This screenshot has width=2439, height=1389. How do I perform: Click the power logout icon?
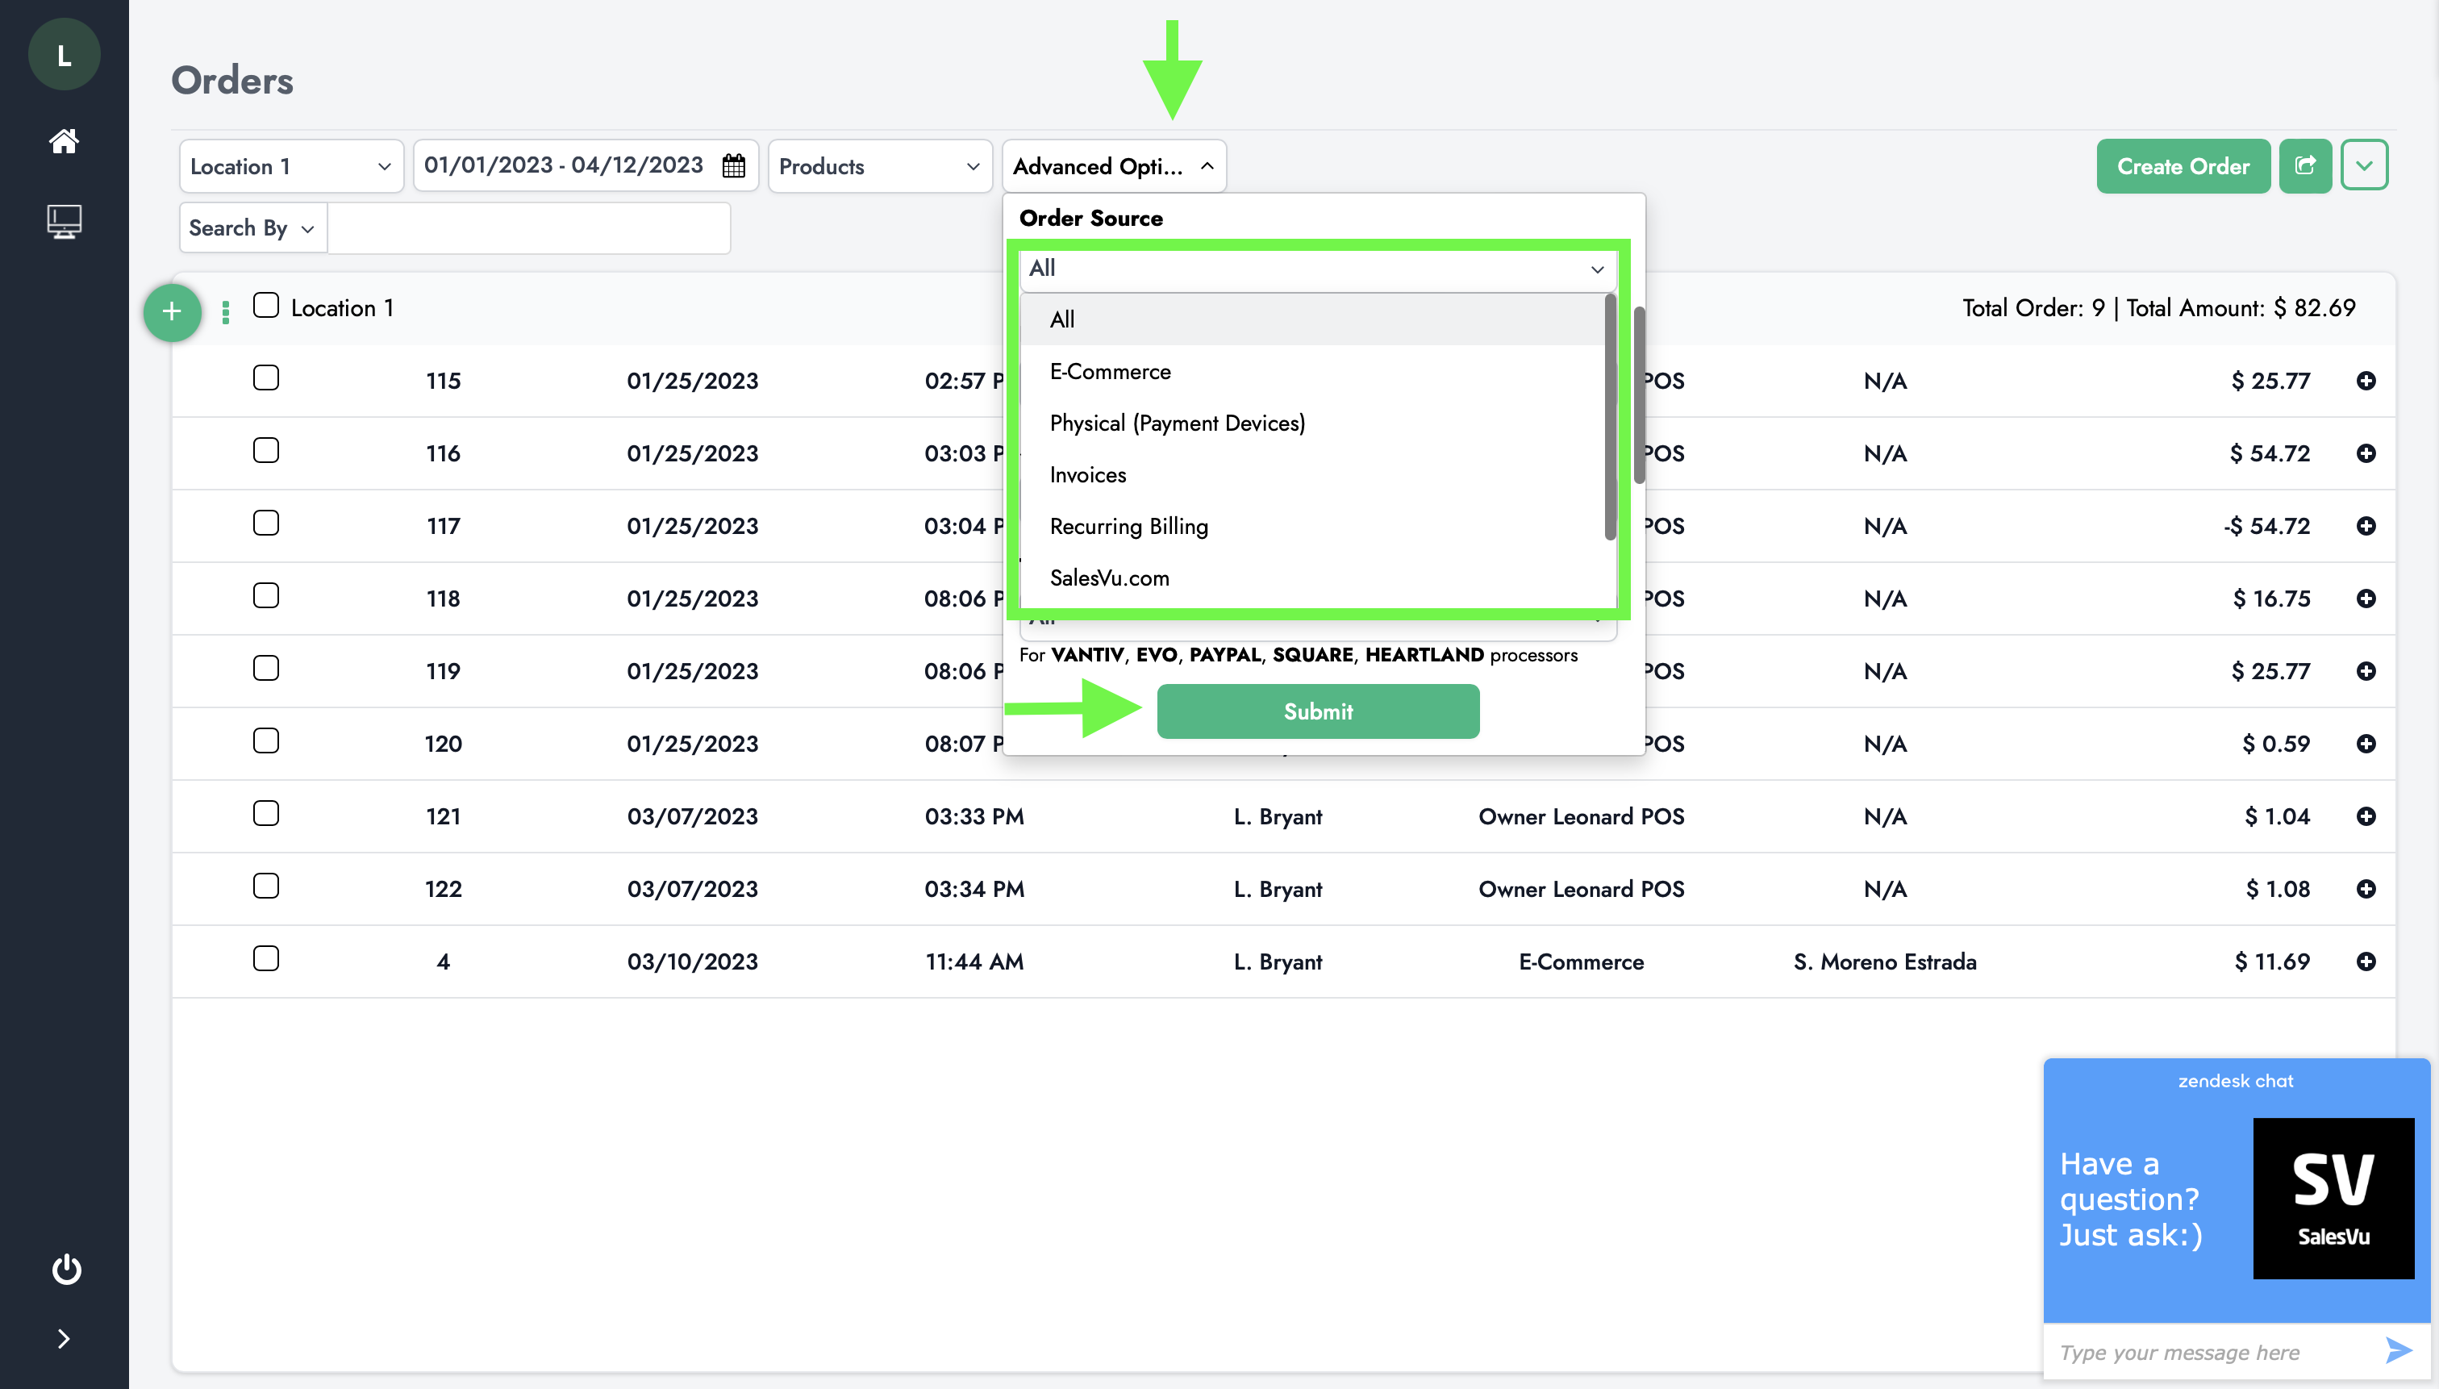(x=66, y=1269)
